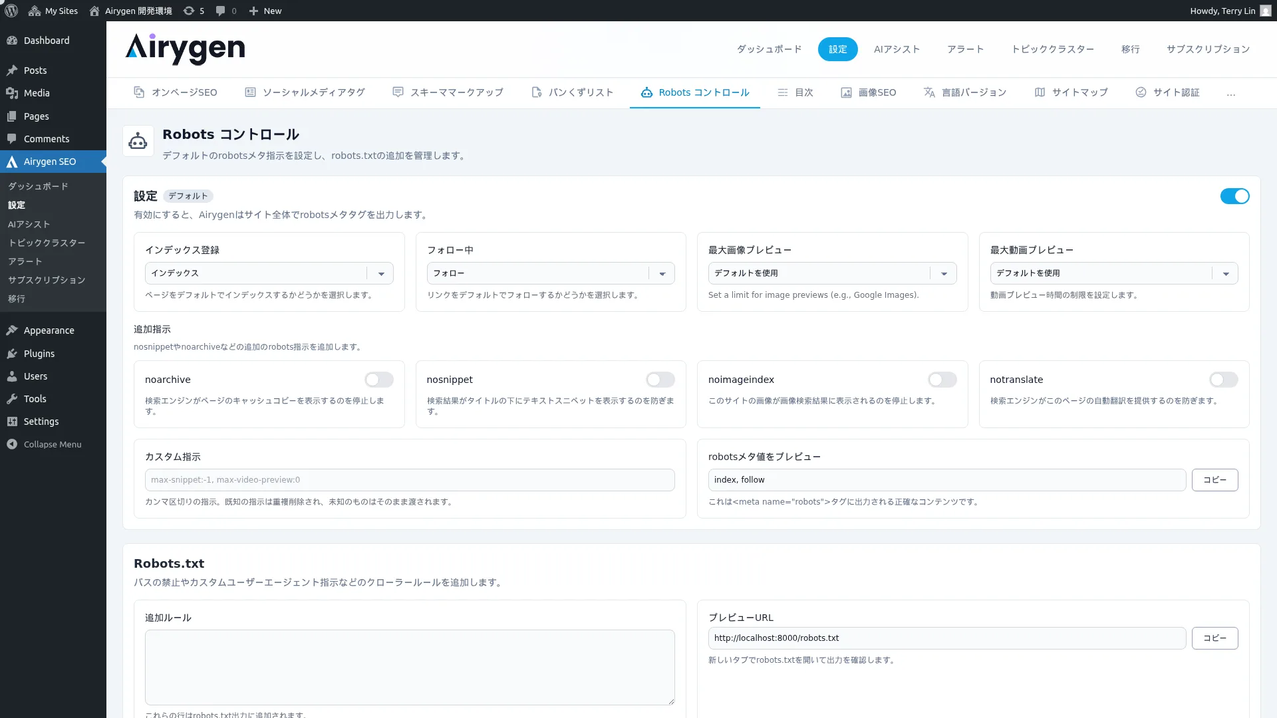This screenshot has width=1277, height=718.
Task: Open the 最大動画プレビュー dropdown
Action: (x=1114, y=273)
